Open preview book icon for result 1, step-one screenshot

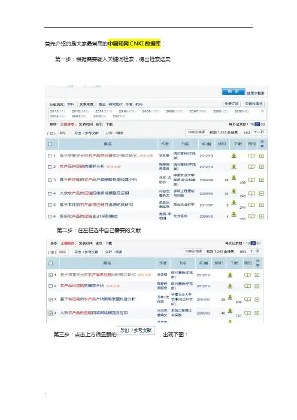click(x=251, y=156)
